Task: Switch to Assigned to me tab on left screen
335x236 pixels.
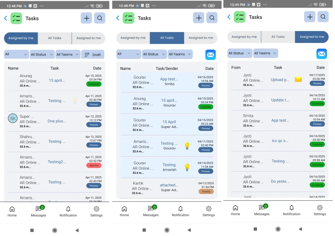Action: [89, 38]
